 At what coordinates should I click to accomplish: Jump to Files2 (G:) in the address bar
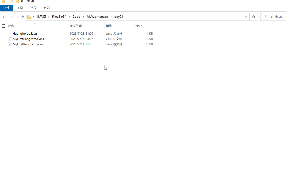pyautogui.click(x=59, y=17)
